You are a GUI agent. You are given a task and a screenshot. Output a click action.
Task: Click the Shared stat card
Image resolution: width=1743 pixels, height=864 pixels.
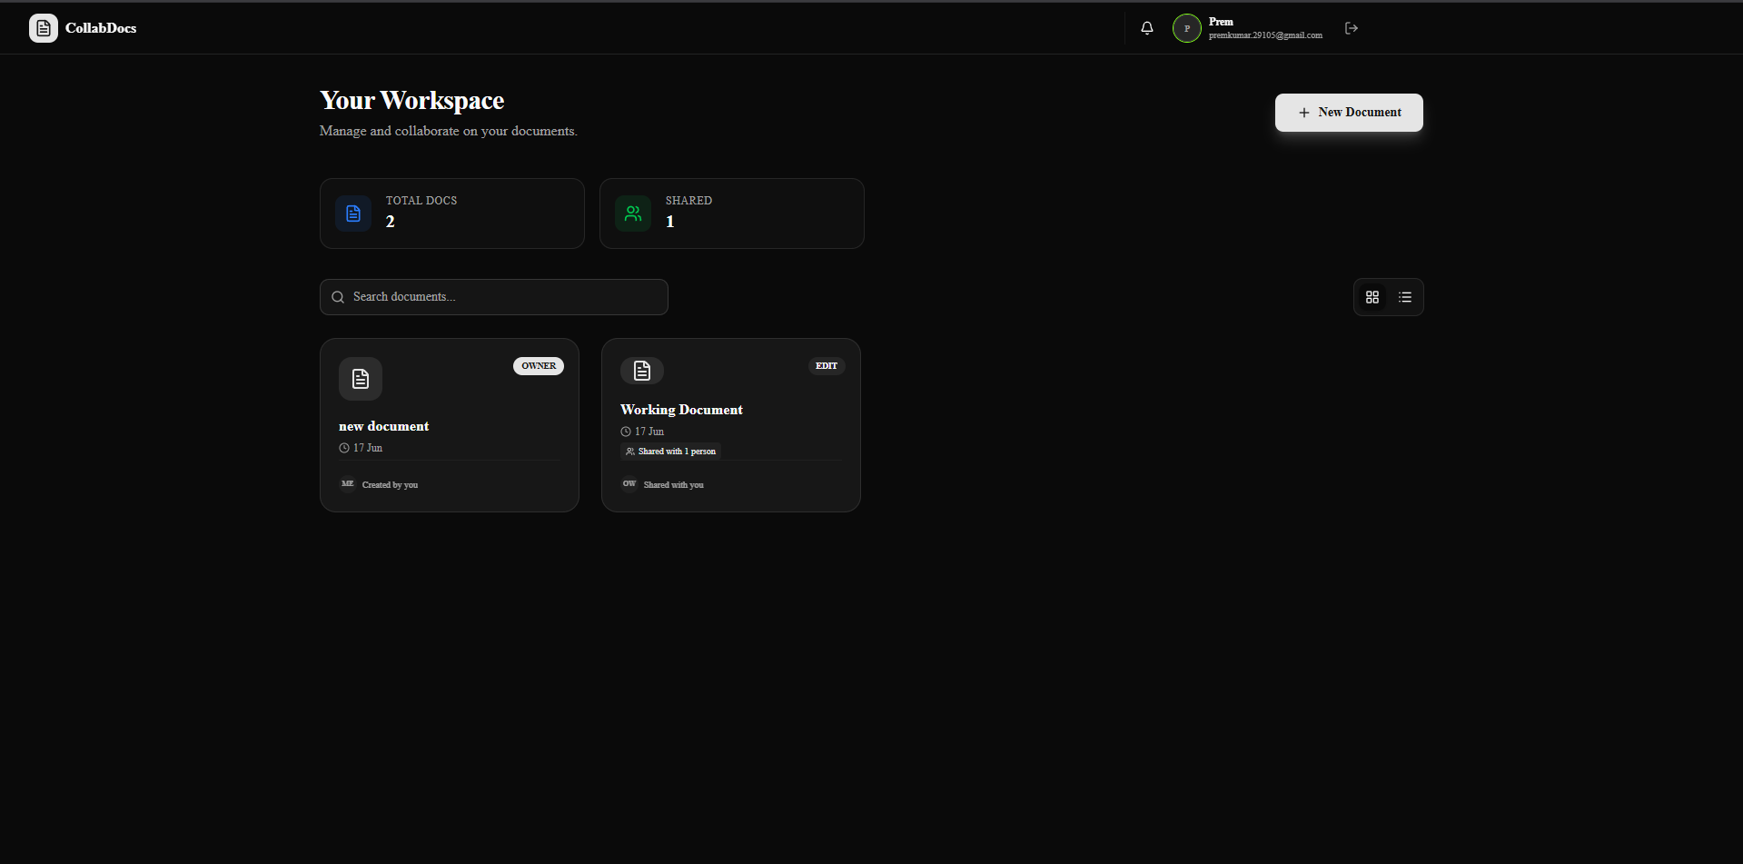(732, 214)
